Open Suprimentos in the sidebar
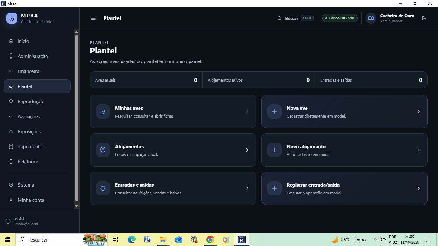 (x=37, y=147)
